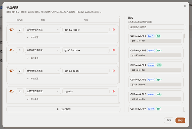Click 启用 badge on CLIProxyAPI-4
This screenshot has height=129, width=192.
coord(159,65)
